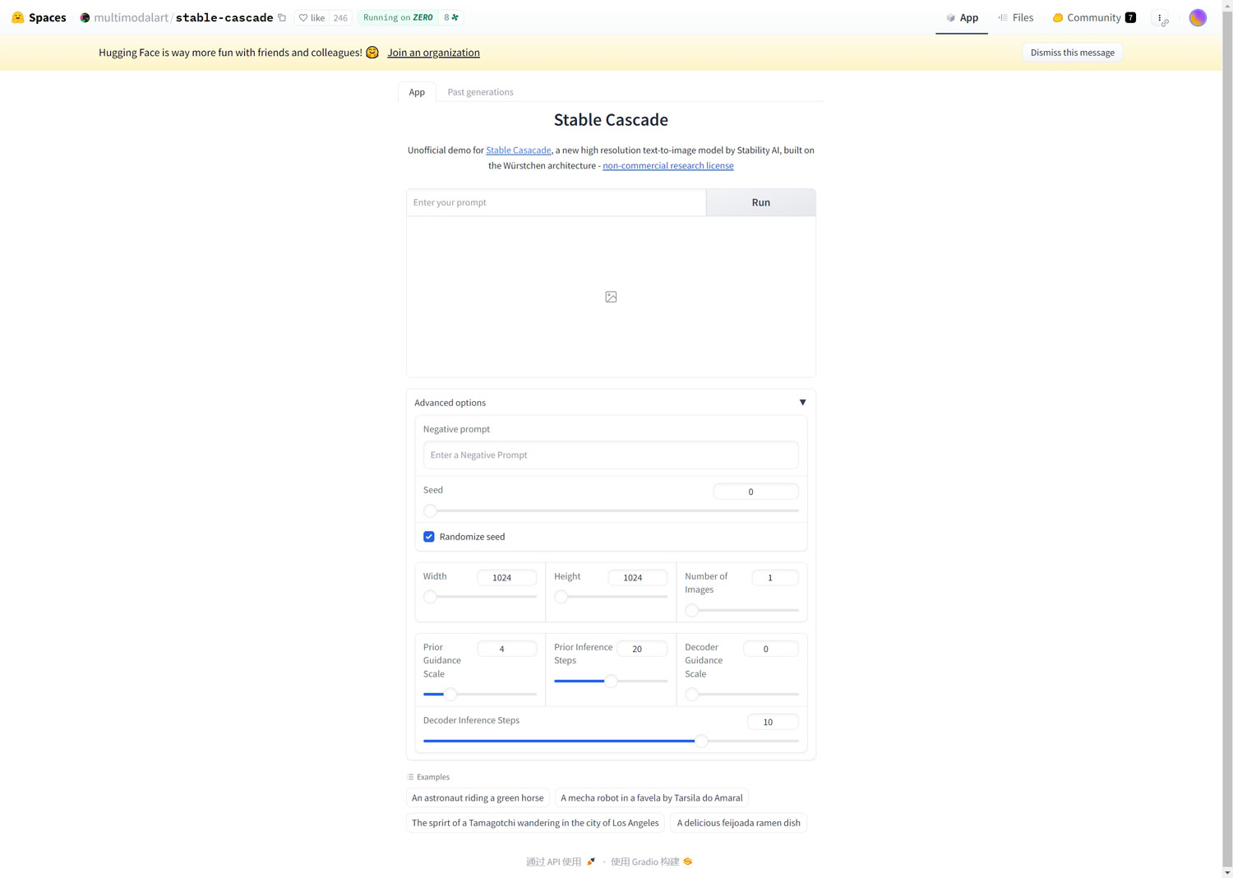
Task: Open the App tab in the top navigation
Action: point(962,17)
